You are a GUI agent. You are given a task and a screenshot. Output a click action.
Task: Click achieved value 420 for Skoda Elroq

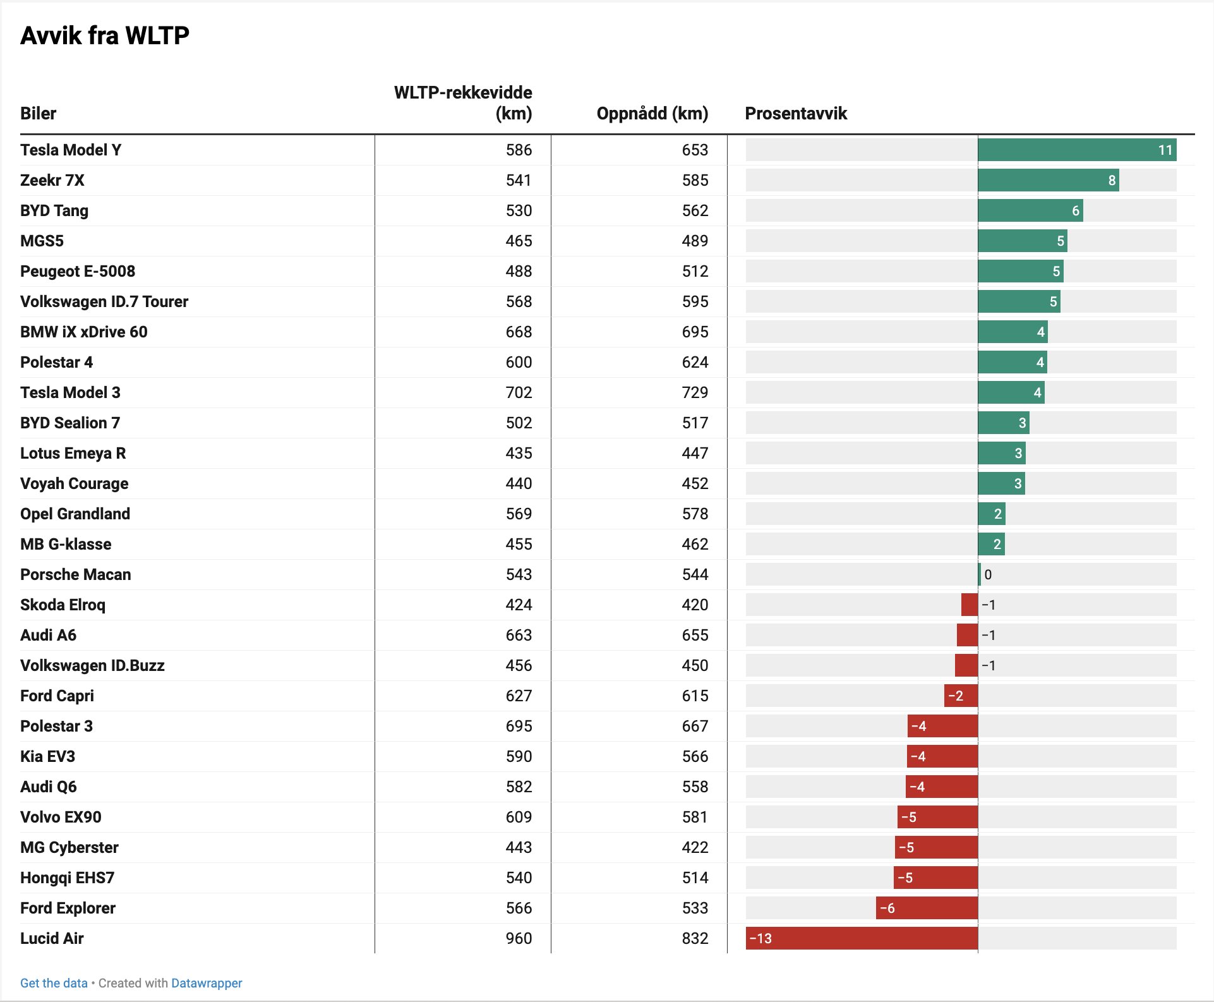coord(695,605)
